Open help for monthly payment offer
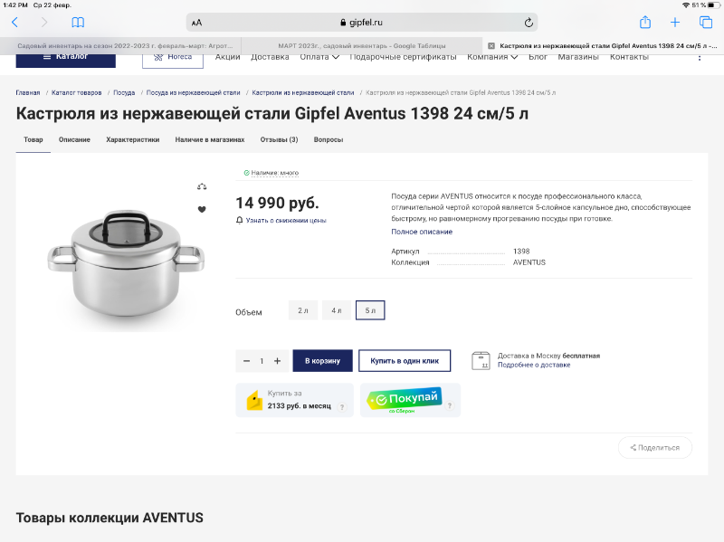The height and width of the screenshot is (542, 724). tap(342, 407)
